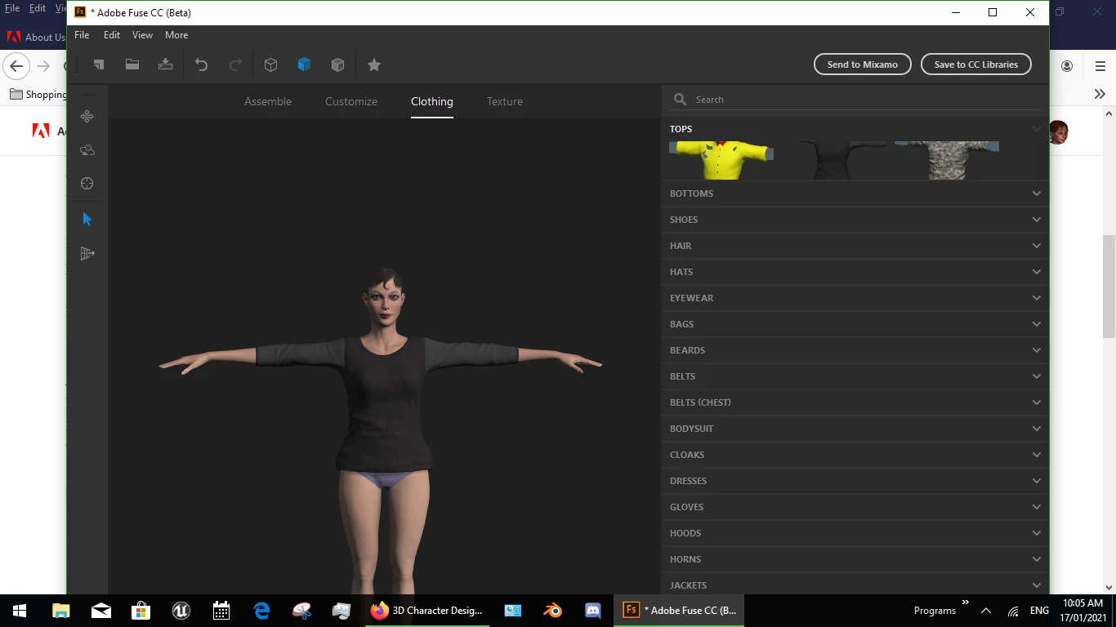The image size is (1116, 627).
Task: Click the search magnifier icon
Action: (x=680, y=100)
